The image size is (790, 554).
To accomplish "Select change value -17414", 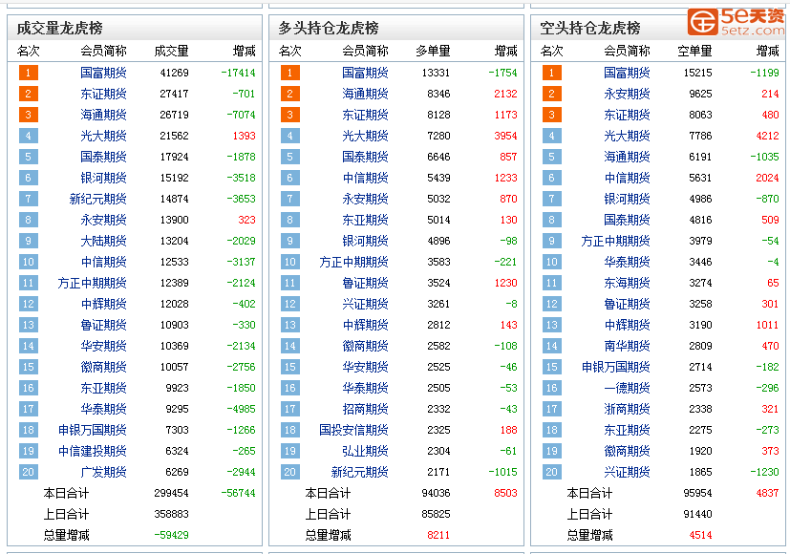I will click(x=238, y=73).
